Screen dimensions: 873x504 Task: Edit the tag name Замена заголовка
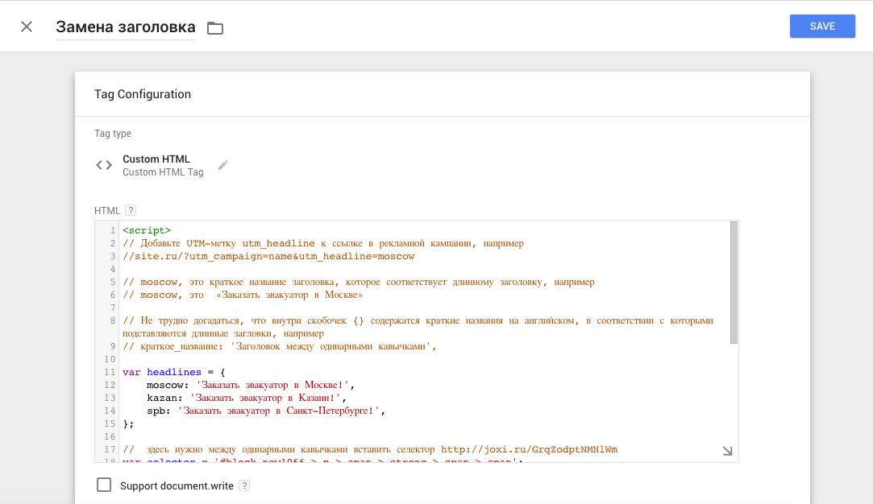coord(125,27)
